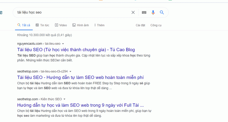Screen dimensions: 228x122
Task: Click the 'Khoảng 10.300.000 kết quả' stats text
Action: [44, 35]
